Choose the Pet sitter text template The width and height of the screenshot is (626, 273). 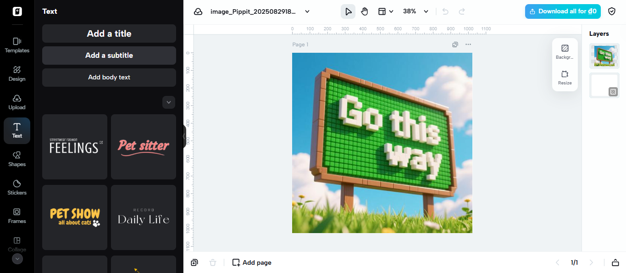point(144,147)
